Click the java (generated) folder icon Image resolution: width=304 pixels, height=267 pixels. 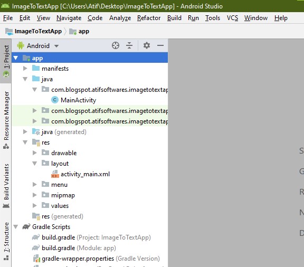pos(36,132)
